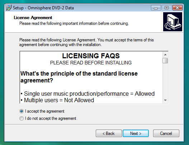Continue installation with the Next button

[x=136, y=133]
